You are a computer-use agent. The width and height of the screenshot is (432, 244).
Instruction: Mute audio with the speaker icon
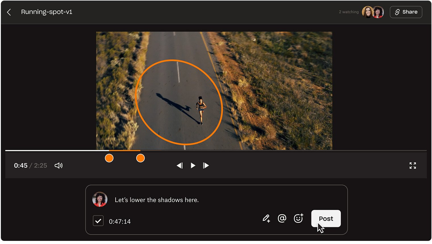59,165
